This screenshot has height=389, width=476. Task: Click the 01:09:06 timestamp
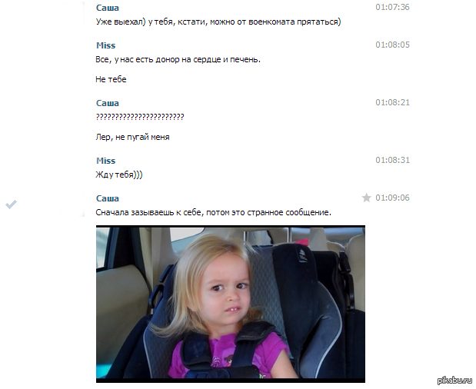click(392, 198)
